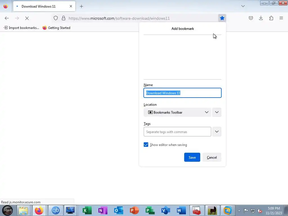Open File Explorer from taskbar
This screenshot has height=216, width=288.
pos(24,210)
